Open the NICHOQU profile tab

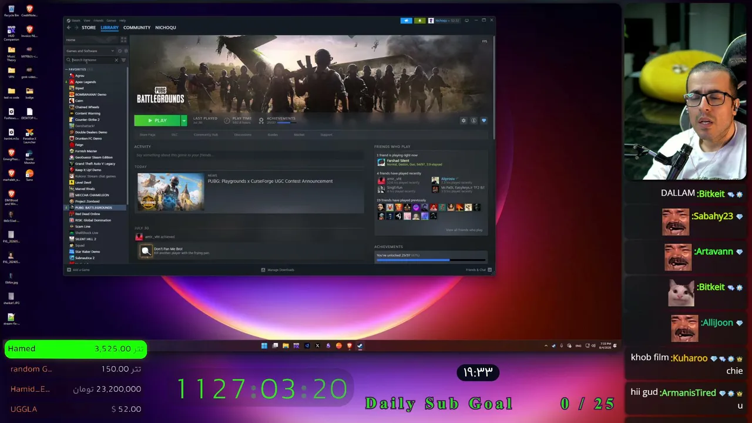tap(166, 28)
